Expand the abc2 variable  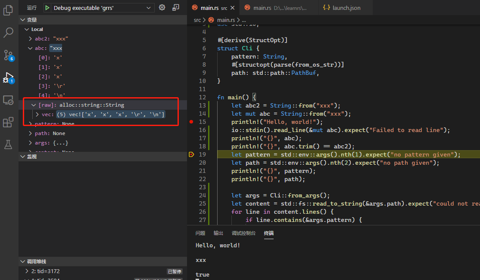click(x=30, y=39)
